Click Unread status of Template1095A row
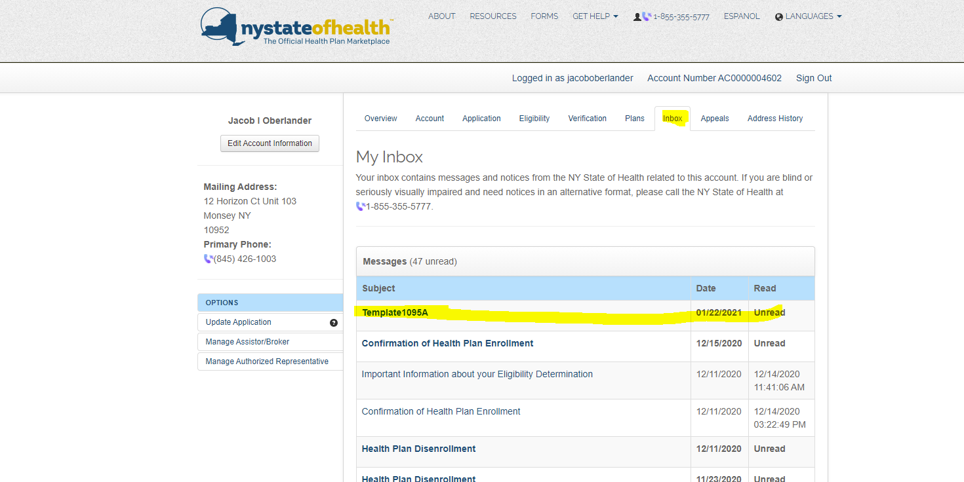This screenshot has height=482, width=964. pos(770,312)
